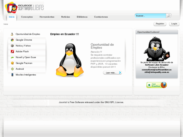183x137 pixels.
Task: Click the Android robot icon
Action: coord(12,69)
